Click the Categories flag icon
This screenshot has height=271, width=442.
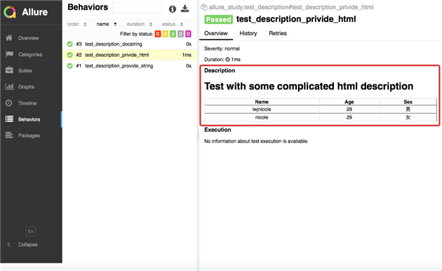[9, 54]
